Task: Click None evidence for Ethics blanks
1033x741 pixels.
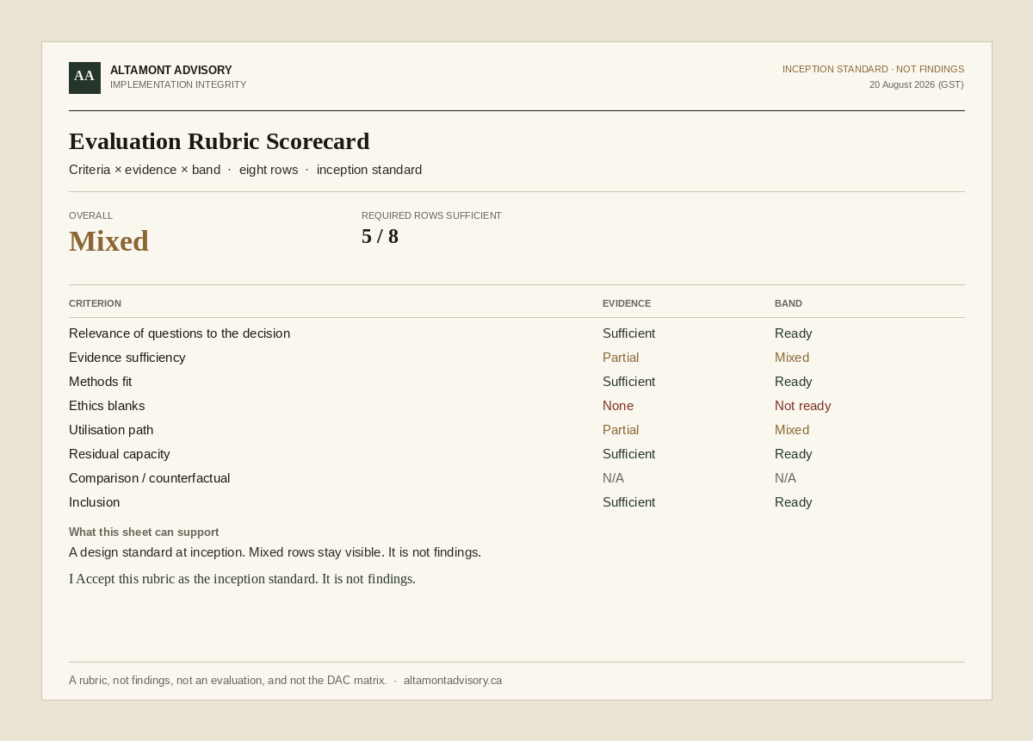Action: click(618, 406)
